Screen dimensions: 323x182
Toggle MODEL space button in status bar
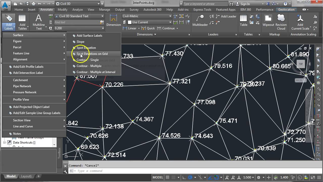point(158,177)
